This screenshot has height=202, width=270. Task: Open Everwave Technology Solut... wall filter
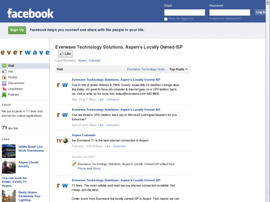[147, 69]
